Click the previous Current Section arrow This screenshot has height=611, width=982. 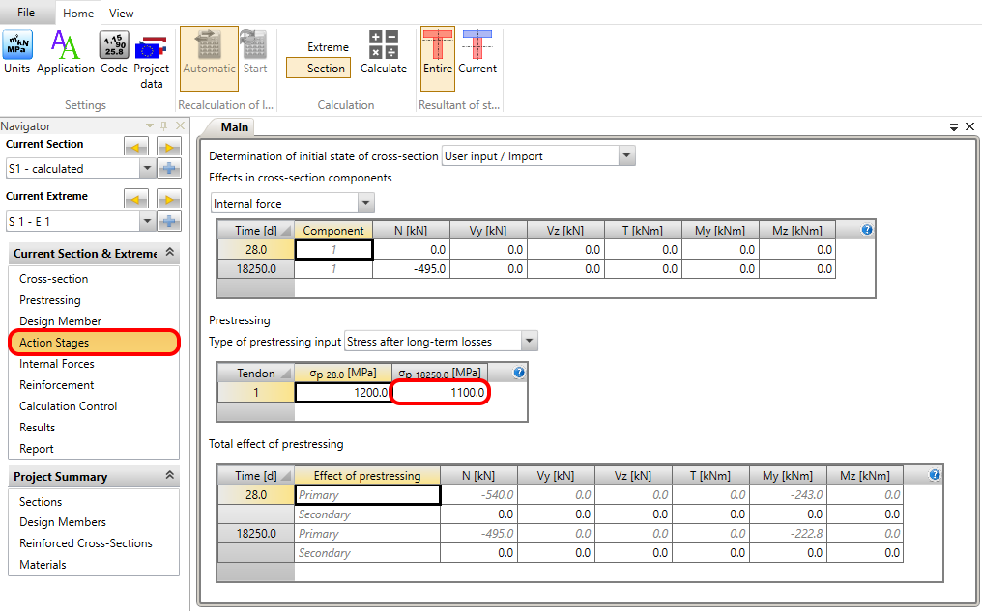click(x=136, y=146)
